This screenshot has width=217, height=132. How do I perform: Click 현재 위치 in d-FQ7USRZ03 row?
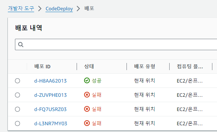144,109
